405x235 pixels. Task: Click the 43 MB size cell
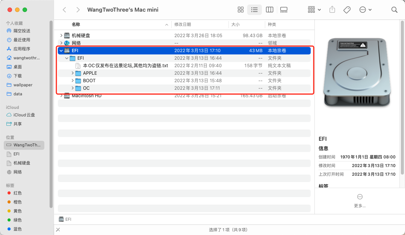coord(256,51)
